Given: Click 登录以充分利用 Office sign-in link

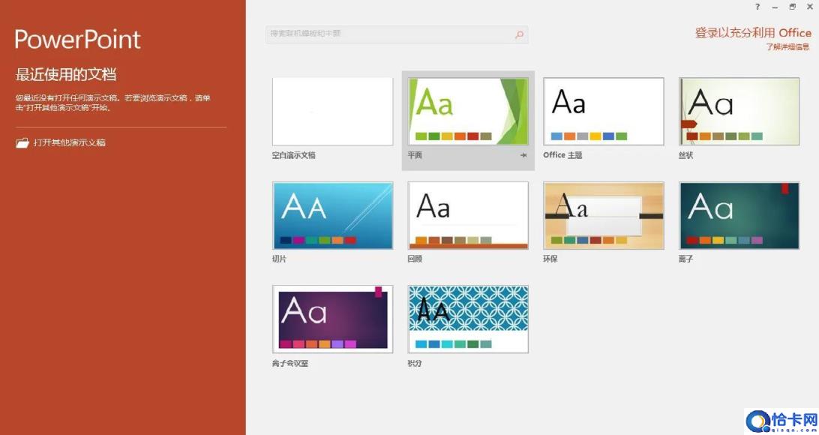Looking at the screenshot, I should pos(752,32).
